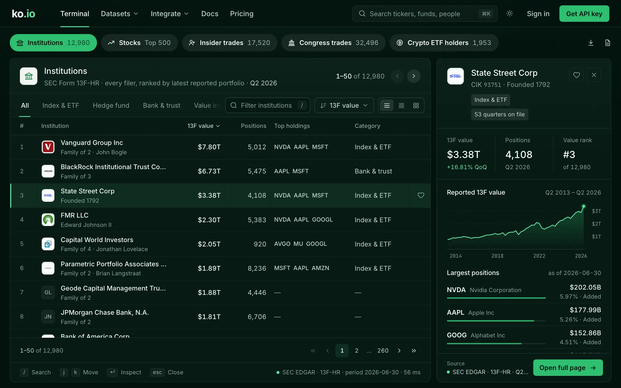The image size is (621, 388).
Task: Go to previous page in bottom pagination
Action: 328,350
